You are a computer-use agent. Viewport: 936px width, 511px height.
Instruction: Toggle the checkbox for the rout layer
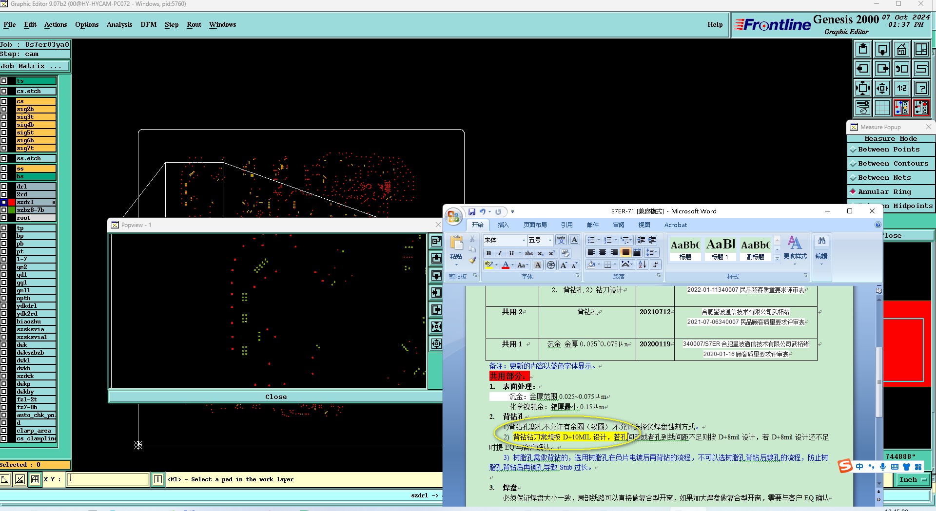[x=4, y=218]
